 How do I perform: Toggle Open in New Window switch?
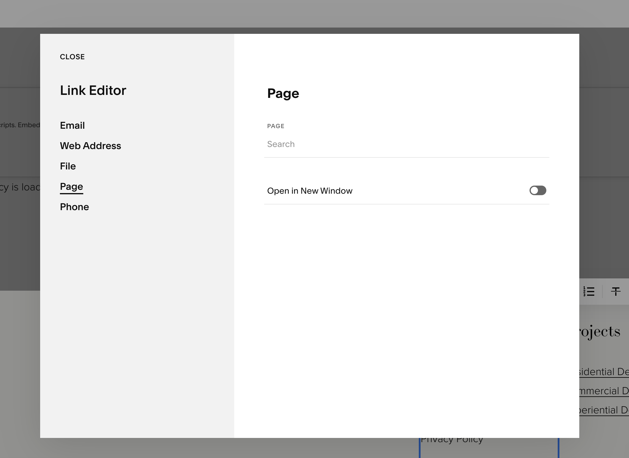click(538, 190)
